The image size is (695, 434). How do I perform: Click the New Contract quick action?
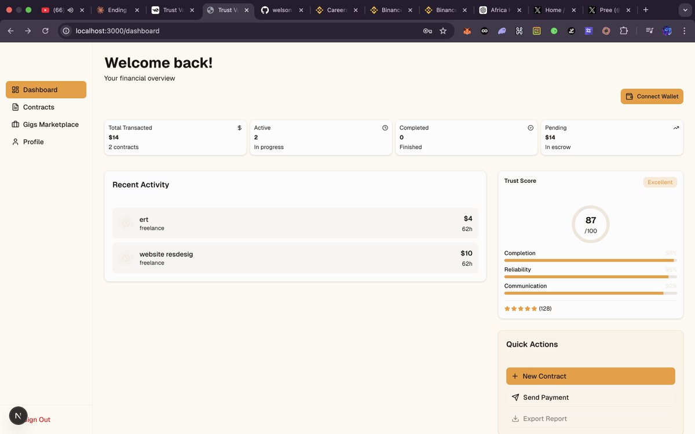[x=590, y=376]
